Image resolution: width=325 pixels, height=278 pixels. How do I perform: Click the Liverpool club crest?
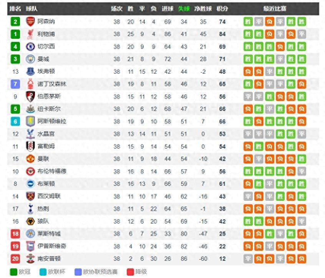(30, 34)
